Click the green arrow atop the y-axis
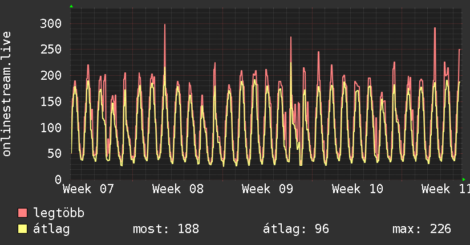This screenshot has height=245, width=470. 71,6
